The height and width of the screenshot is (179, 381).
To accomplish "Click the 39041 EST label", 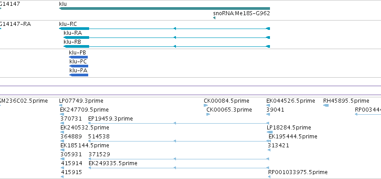I will (275, 110).
